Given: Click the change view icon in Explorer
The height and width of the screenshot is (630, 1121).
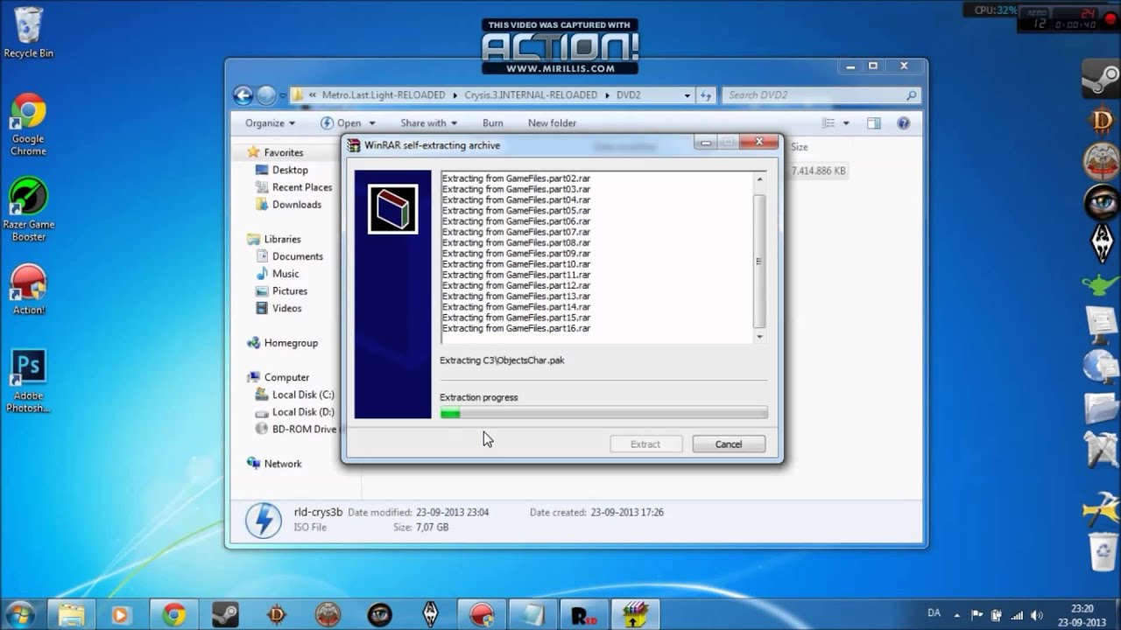Looking at the screenshot, I should (x=828, y=123).
